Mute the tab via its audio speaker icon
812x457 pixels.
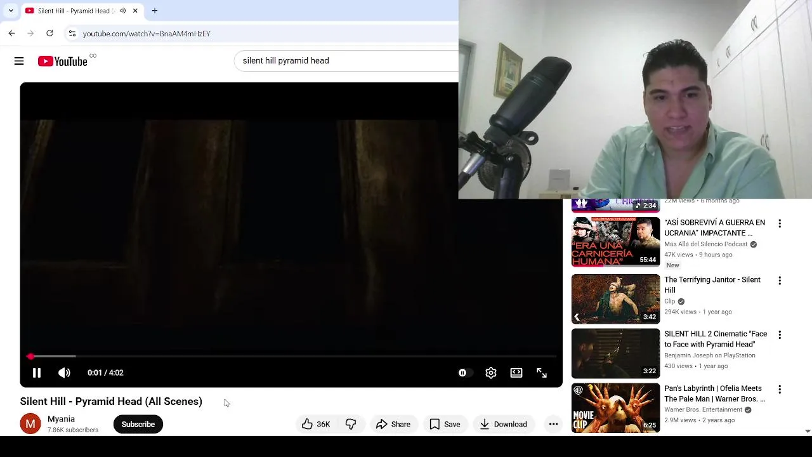click(x=122, y=11)
